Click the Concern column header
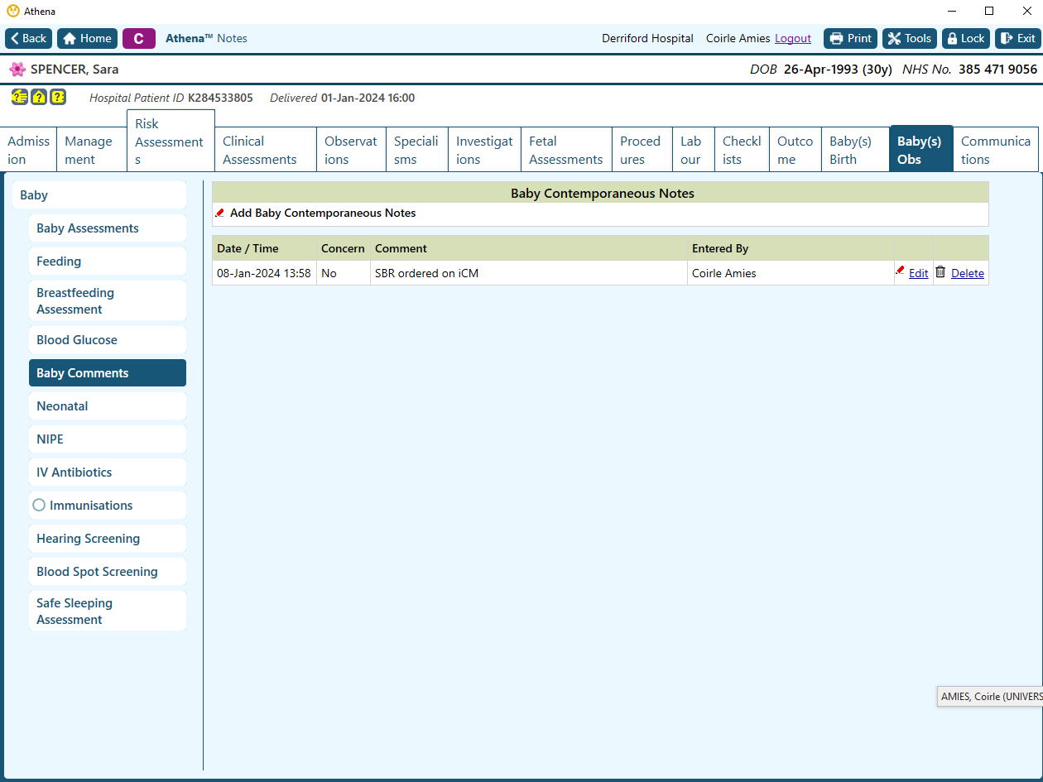This screenshot has height=782, width=1043. coord(343,248)
